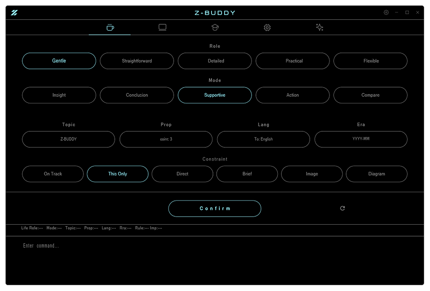The width and height of the screenshot is (430, 291).
Task: Enable the On Track constraint
Action: pyautogui.click(x=53, y=174)
